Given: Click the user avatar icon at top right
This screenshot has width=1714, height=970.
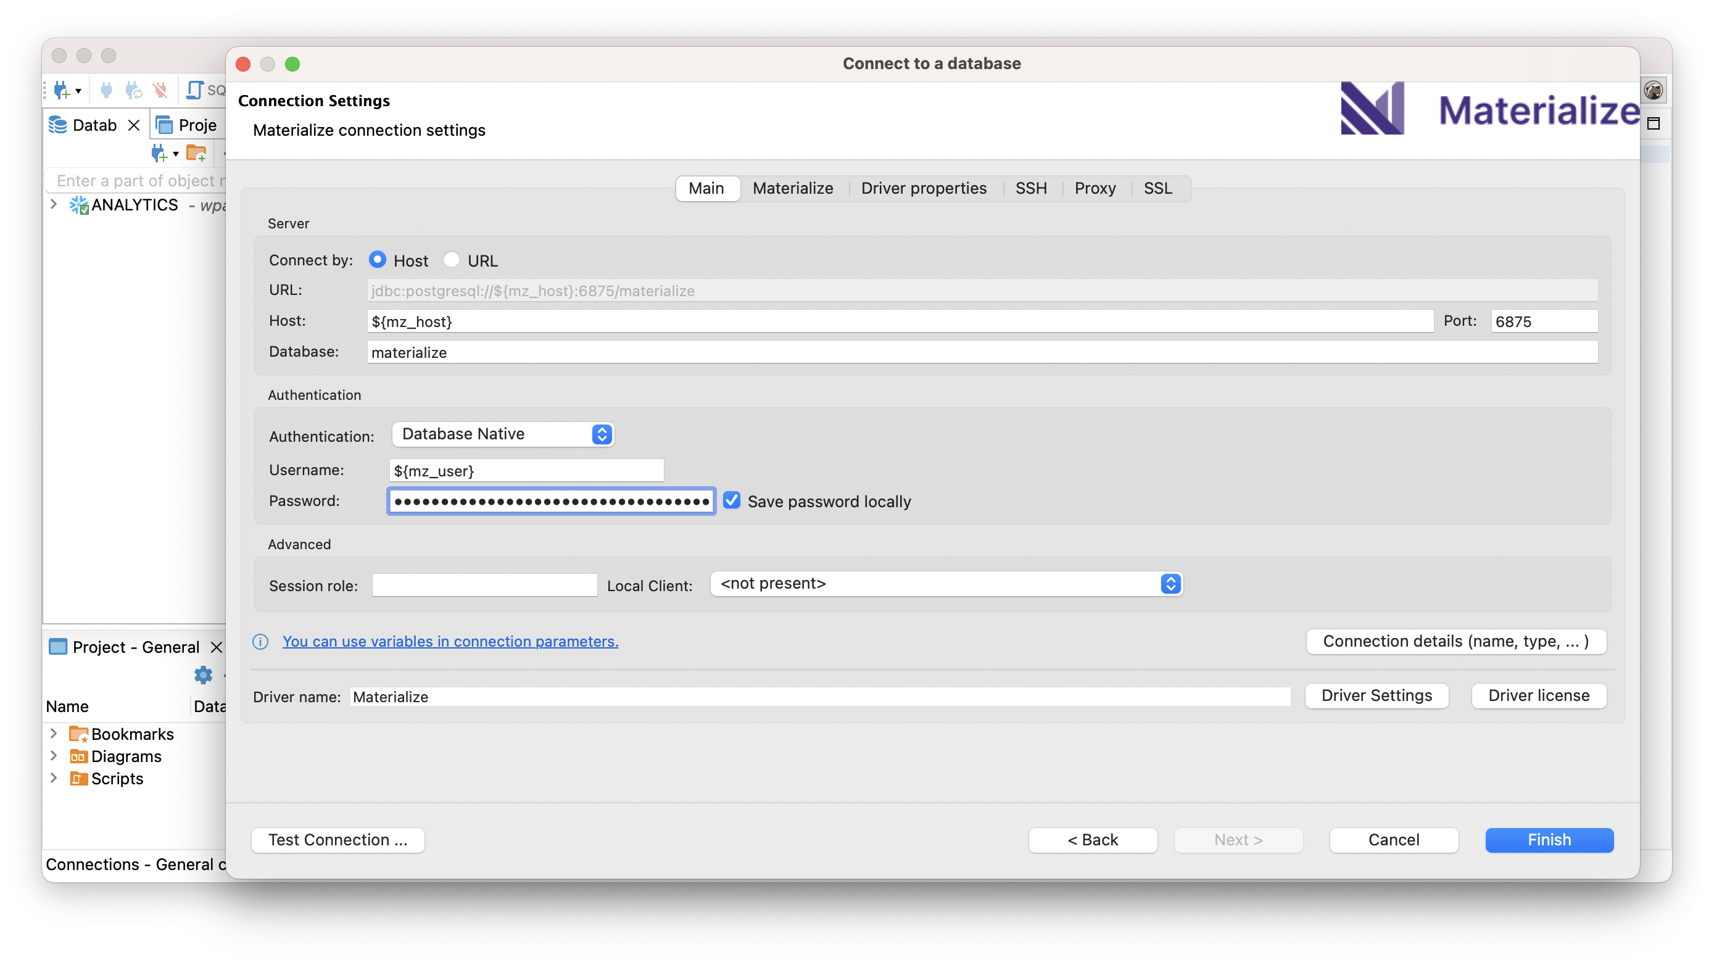Looking at the screenshot, I should (1653, 90).
